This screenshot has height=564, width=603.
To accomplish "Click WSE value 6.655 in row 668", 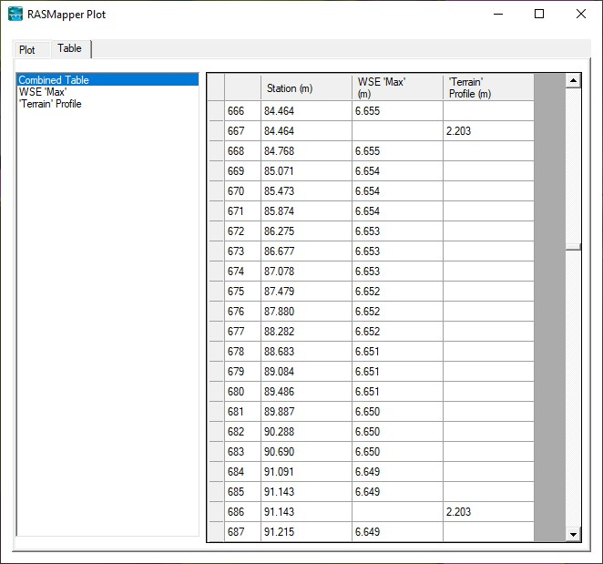I will point(397,151).
